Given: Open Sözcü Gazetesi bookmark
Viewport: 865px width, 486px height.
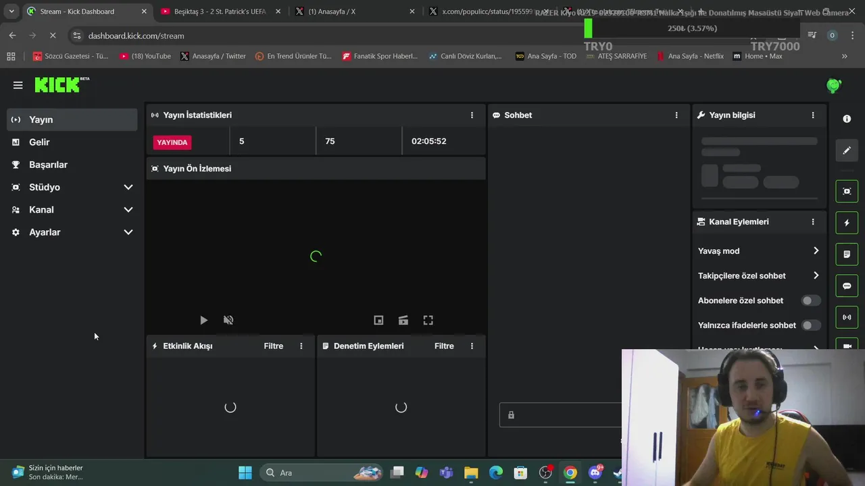Looking at the screenshot, I should [70, 56].
